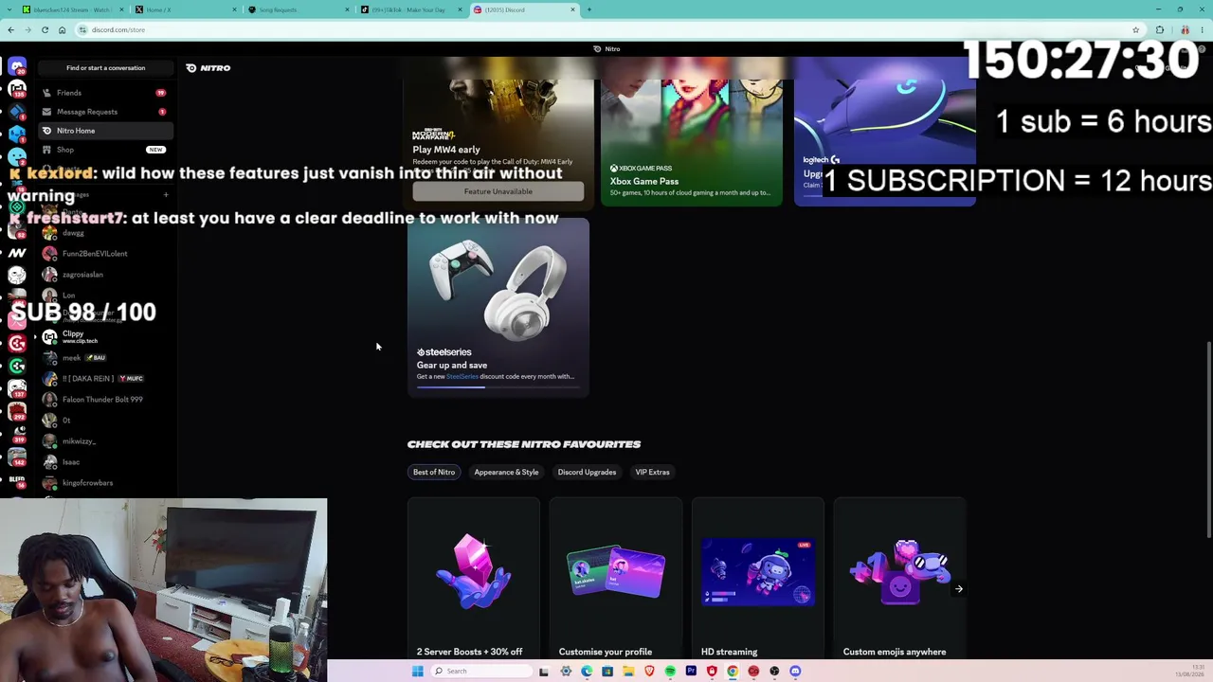The height and width of the screenshot is (682, 1213).
Task: Open DM with zagrosiaslan
Action: click(x=104, y=275)
